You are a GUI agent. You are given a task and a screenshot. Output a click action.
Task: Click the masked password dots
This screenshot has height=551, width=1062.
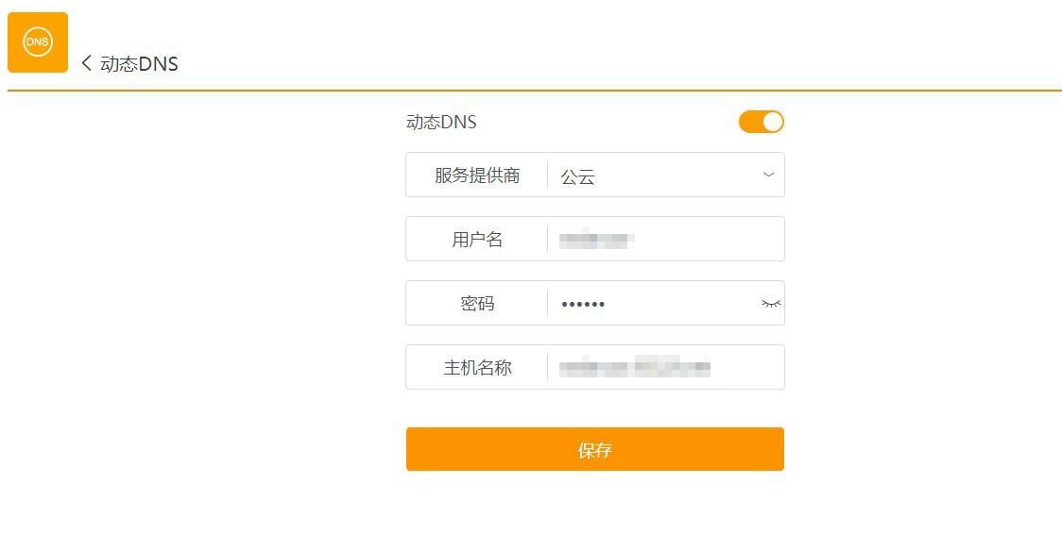583,304
